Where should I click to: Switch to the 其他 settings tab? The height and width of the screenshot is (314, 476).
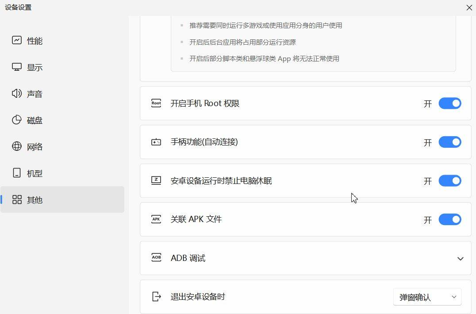pos(35,200)
